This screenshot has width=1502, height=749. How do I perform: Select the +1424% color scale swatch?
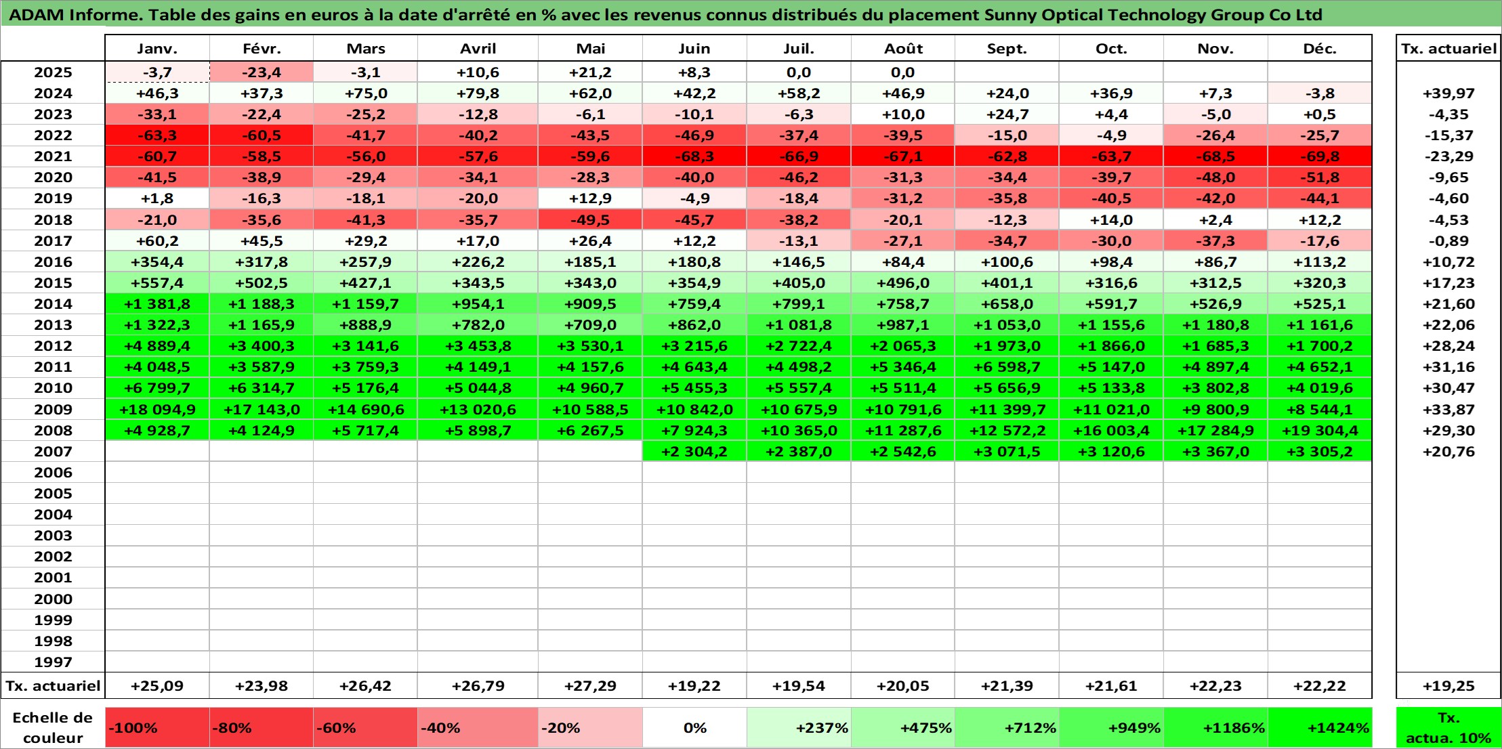pos(1320,728)
